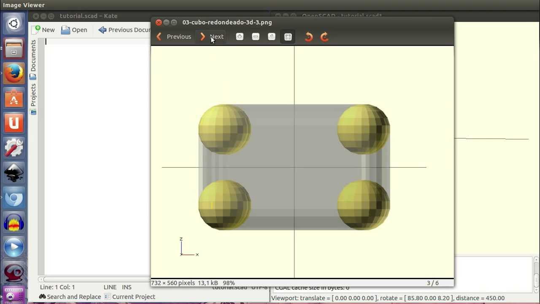Open Search and Replace panel in Kate
The height and width of the screenshot is (304, 540).
70,297
